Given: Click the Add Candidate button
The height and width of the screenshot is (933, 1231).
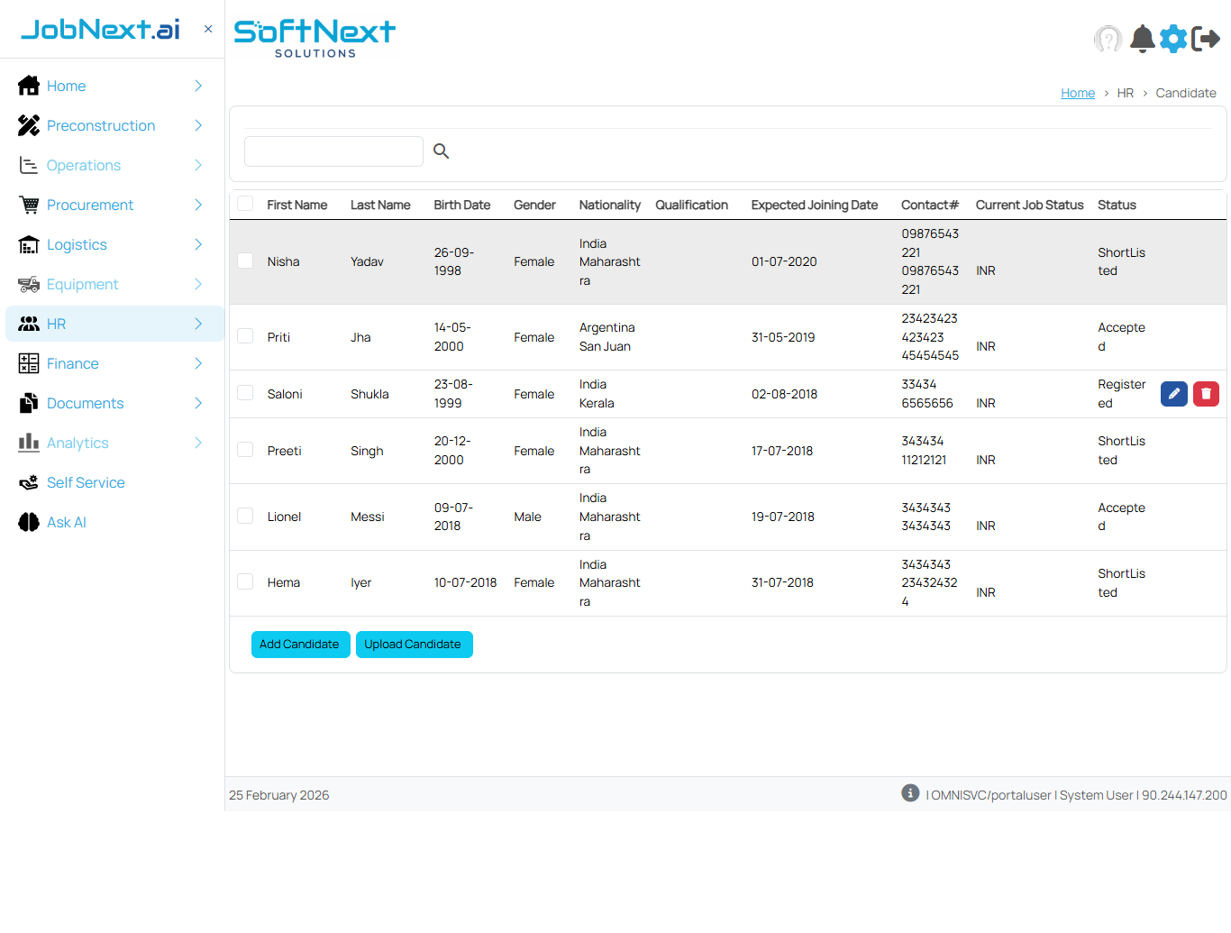Looking at the screenshot, I should [x=300, y=644].
